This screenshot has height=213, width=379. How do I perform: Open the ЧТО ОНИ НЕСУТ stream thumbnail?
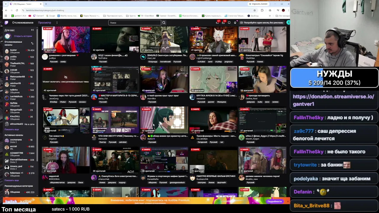pos(115,120)
